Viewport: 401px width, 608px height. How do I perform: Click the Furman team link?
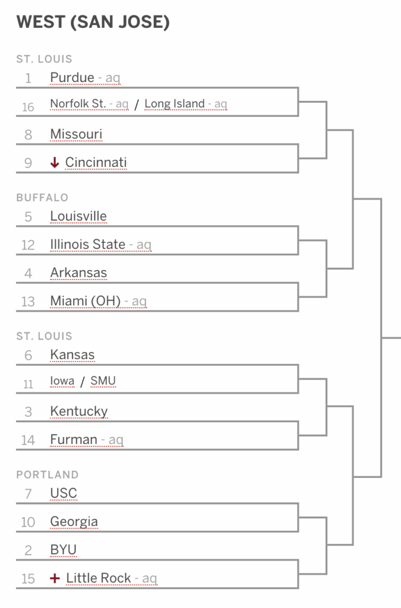pos(74,440)
